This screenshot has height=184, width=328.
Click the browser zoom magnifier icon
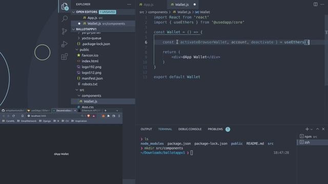click(x=82, y=116)
